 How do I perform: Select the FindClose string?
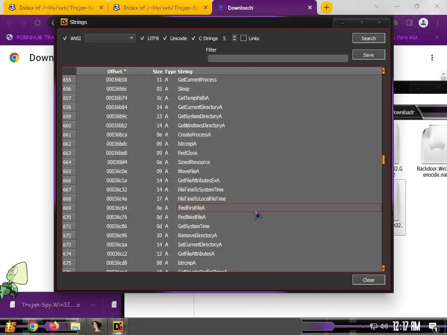click(188, 153)
